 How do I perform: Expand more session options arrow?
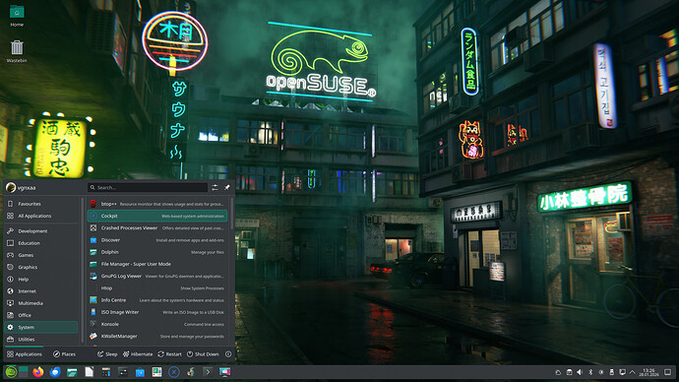[228, 354]
